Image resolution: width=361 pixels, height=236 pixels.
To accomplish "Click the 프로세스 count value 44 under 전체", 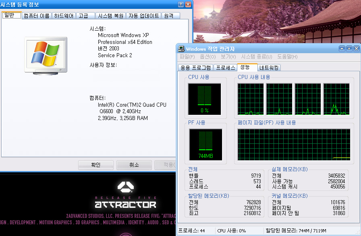I will point(258,186).
